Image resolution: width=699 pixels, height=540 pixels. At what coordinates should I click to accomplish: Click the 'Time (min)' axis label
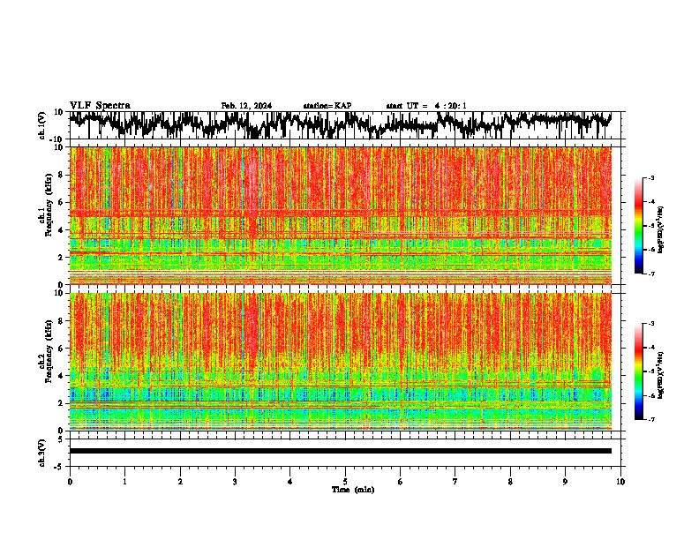[x=353, y=490]
